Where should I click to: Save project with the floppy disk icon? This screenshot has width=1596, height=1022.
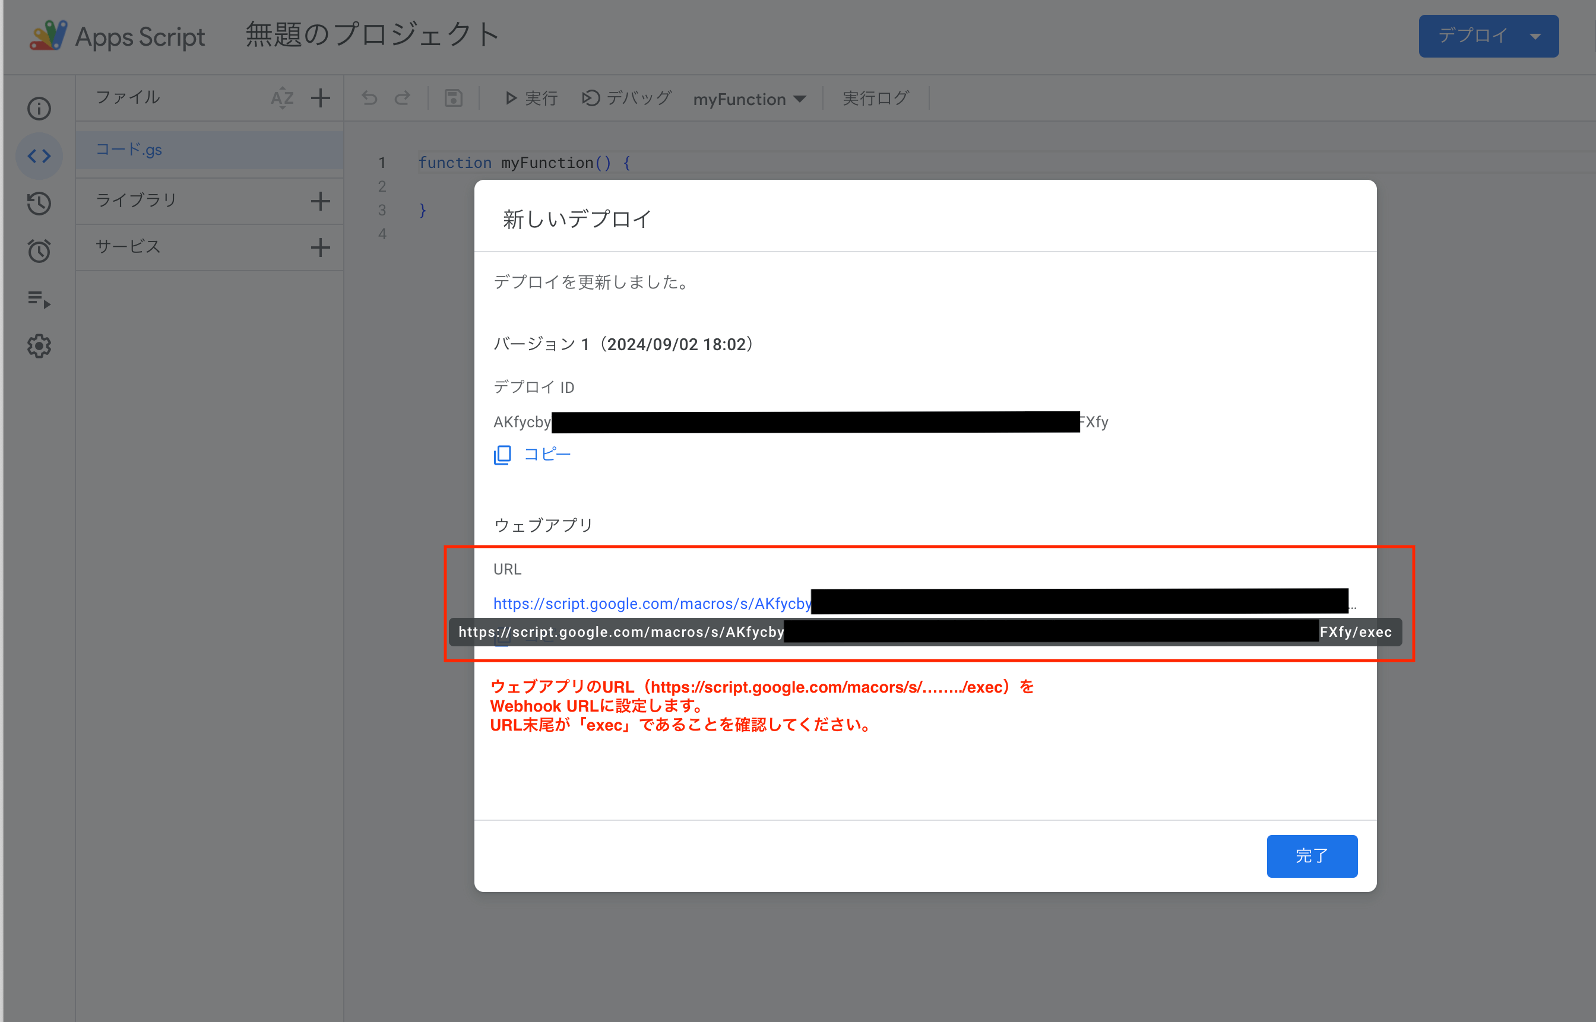(454, 98)
